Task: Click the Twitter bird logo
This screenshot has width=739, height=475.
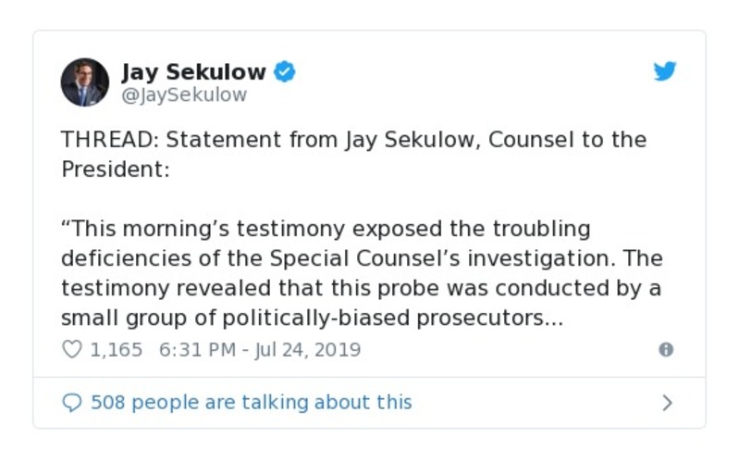Action: 665,71
